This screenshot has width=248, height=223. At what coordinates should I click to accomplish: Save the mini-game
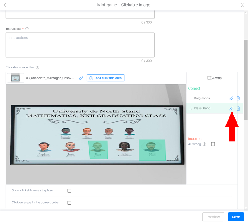(236, 217)
